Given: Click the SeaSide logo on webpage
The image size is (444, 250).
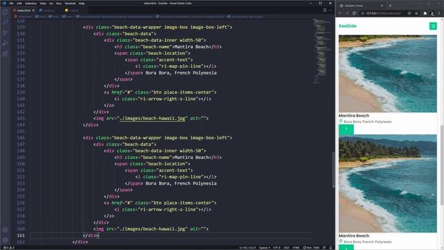Looking at the screenshot, I should click(348, 26).
